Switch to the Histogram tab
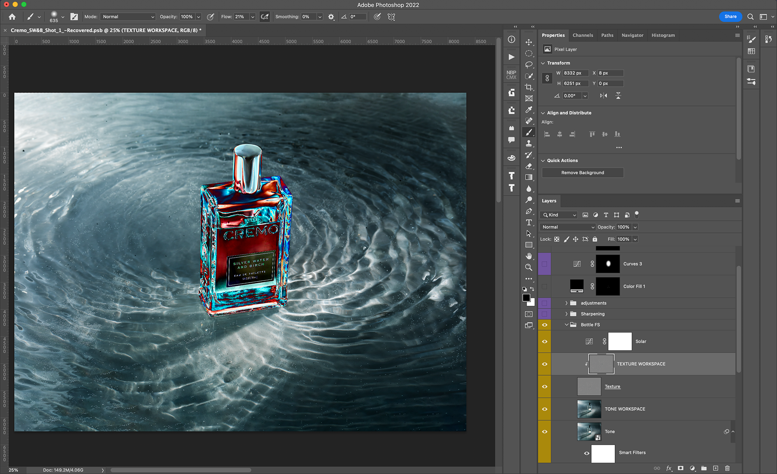This screenshot has width=777, height=474. [x=662, y=35]
